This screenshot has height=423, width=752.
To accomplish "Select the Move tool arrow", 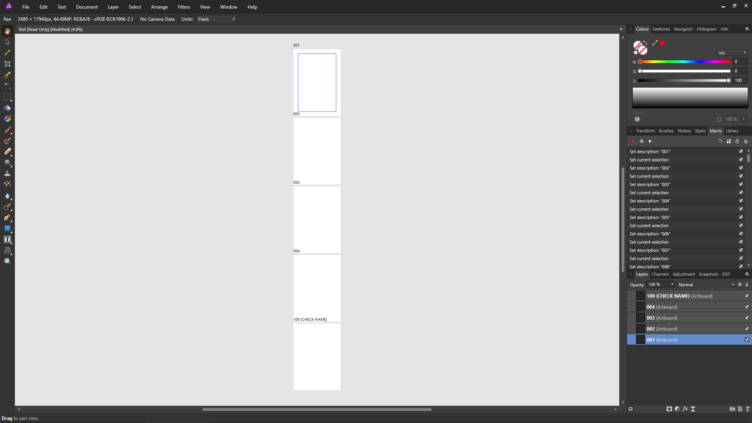I will point(7,42).
